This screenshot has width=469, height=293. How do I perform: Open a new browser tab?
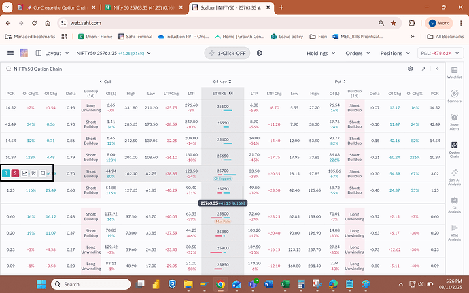pos(281,7)
